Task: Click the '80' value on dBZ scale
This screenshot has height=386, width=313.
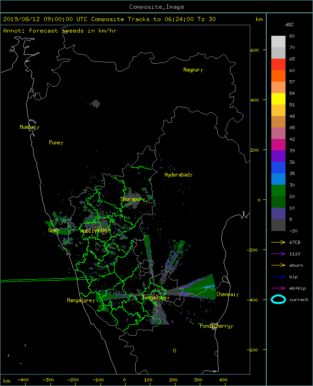Action: [x=292, y=36]
